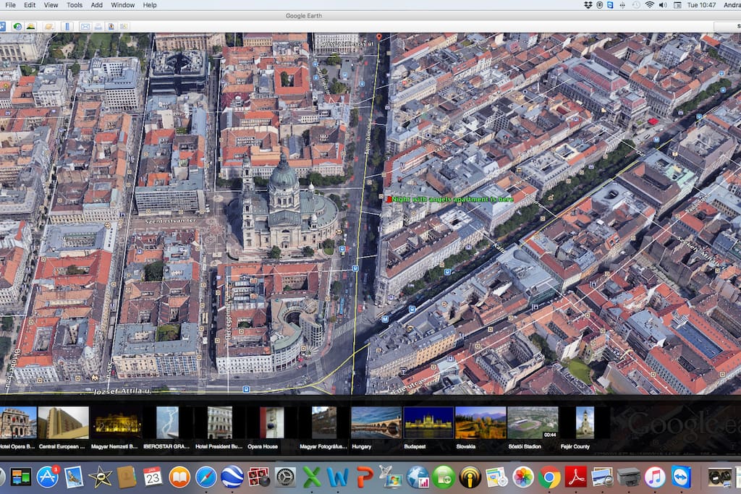
Task: Click the Photo Booth dock icon
Action: (258, 477)
